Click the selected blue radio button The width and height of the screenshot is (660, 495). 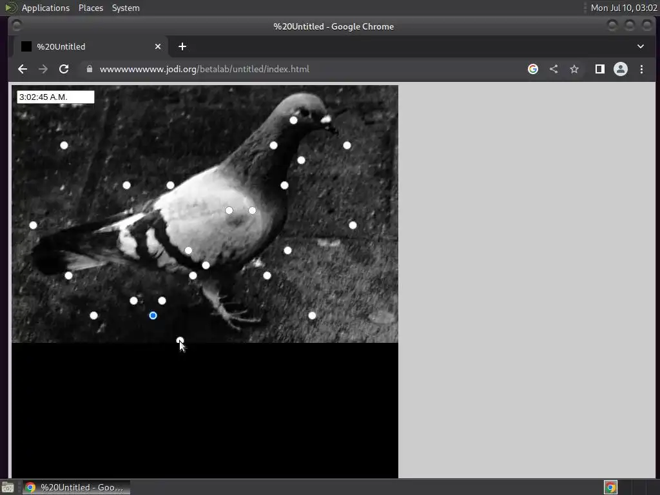click(x=153, y=315)
